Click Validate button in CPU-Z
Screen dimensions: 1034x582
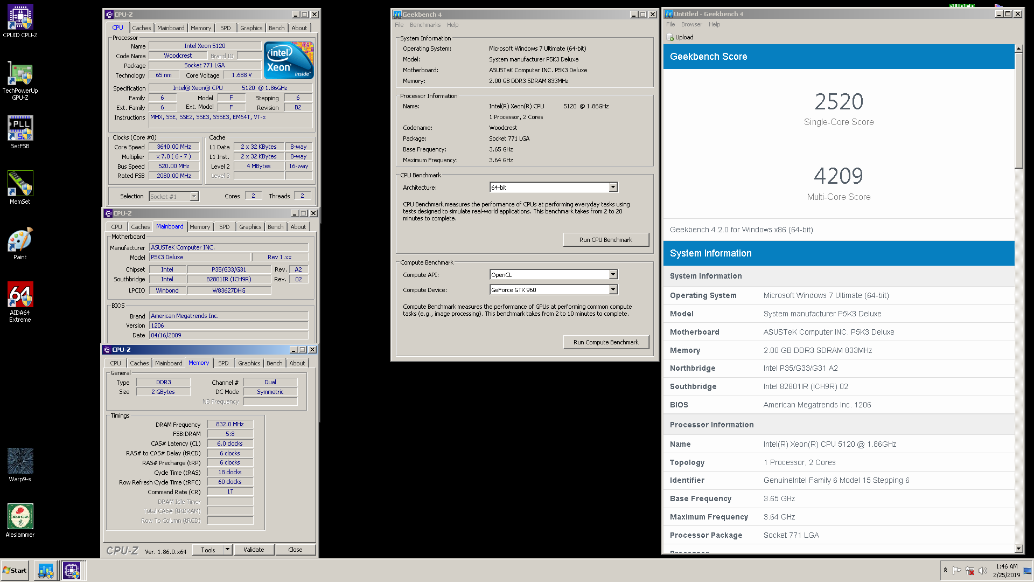[x=254, y=550]
